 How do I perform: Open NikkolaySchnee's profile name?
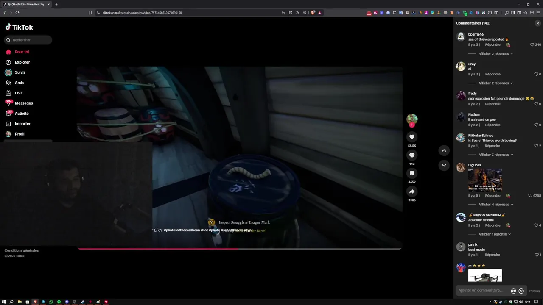click(x=481, y=136)
